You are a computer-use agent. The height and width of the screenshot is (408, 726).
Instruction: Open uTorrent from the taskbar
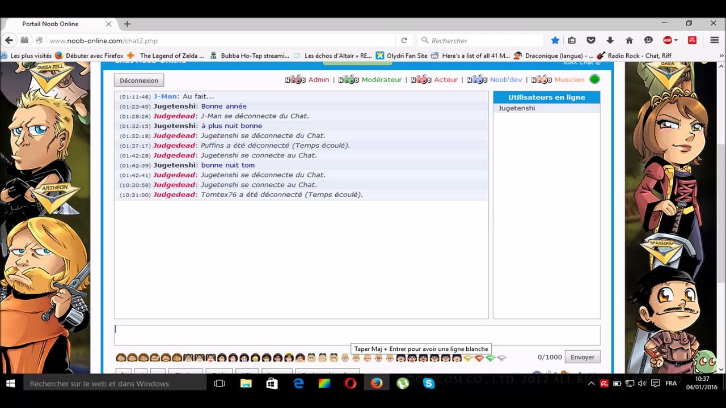click(403, 384)
